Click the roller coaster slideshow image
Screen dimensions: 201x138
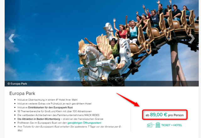102,40
